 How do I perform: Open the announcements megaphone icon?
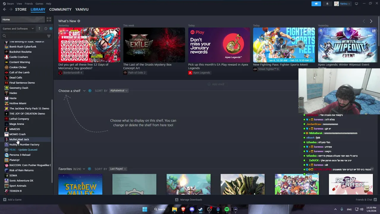pyautogui.click(x=316, y=4)
